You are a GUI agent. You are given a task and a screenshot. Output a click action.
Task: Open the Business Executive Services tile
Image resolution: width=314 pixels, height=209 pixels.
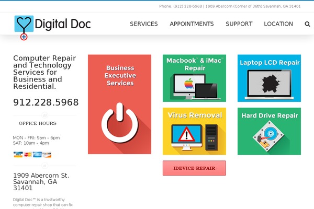pos(119,104)
